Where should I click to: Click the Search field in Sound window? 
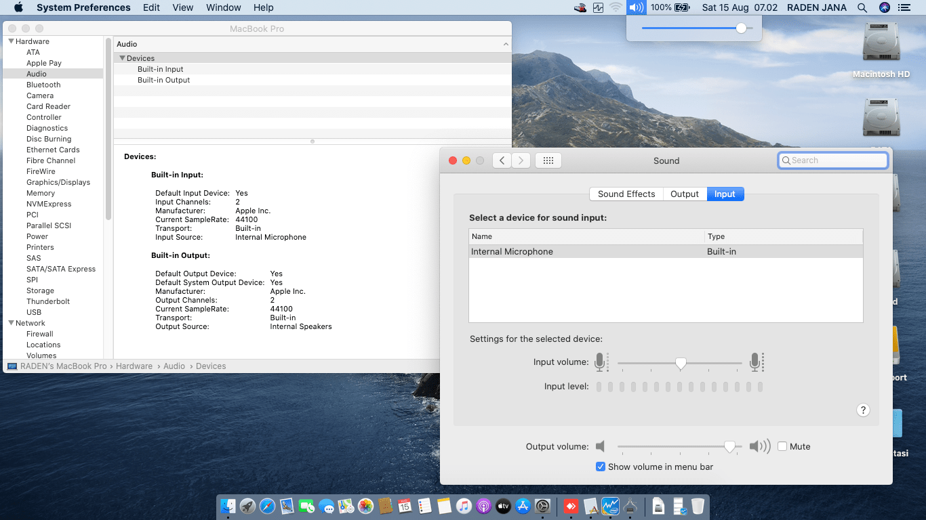[833, 160]
